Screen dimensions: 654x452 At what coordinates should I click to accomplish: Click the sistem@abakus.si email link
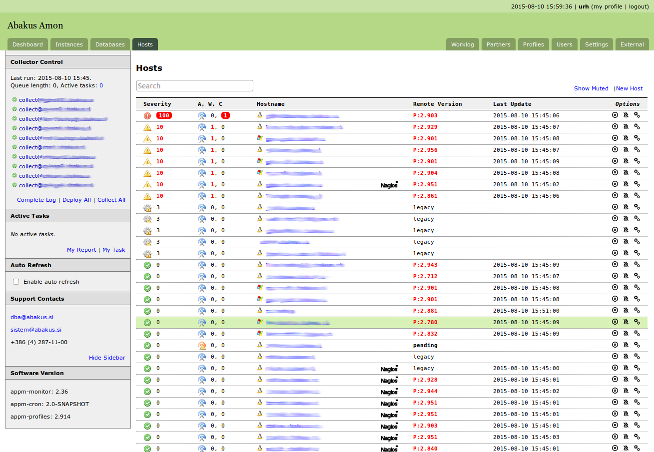(x=36, y=330)
